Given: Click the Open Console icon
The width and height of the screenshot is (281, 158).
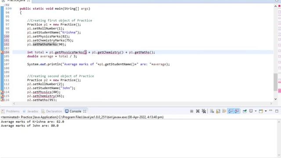Looking at the screenshot, I should (261, 111).
